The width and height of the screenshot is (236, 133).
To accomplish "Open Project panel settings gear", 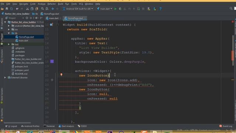I will 36,18.
